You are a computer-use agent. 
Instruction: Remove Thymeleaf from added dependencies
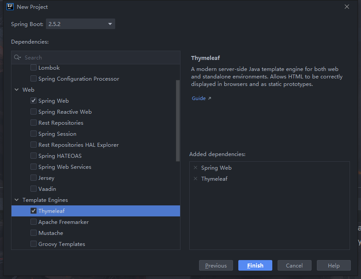point(196,179)
